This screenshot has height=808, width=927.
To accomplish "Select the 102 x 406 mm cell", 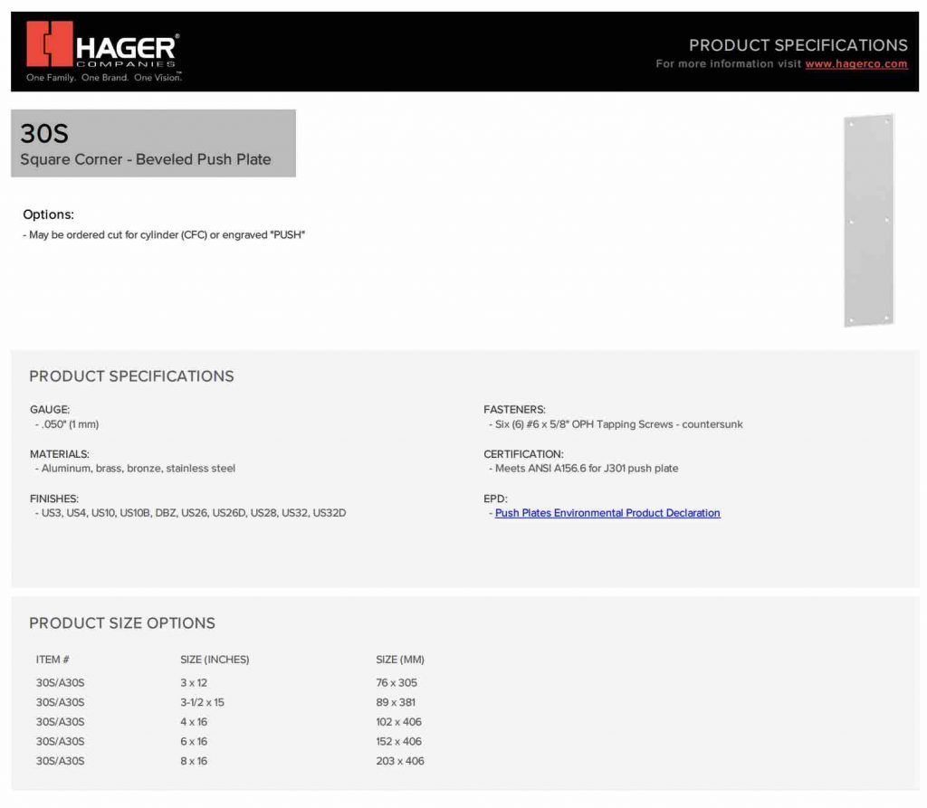I will pos(399,722).
